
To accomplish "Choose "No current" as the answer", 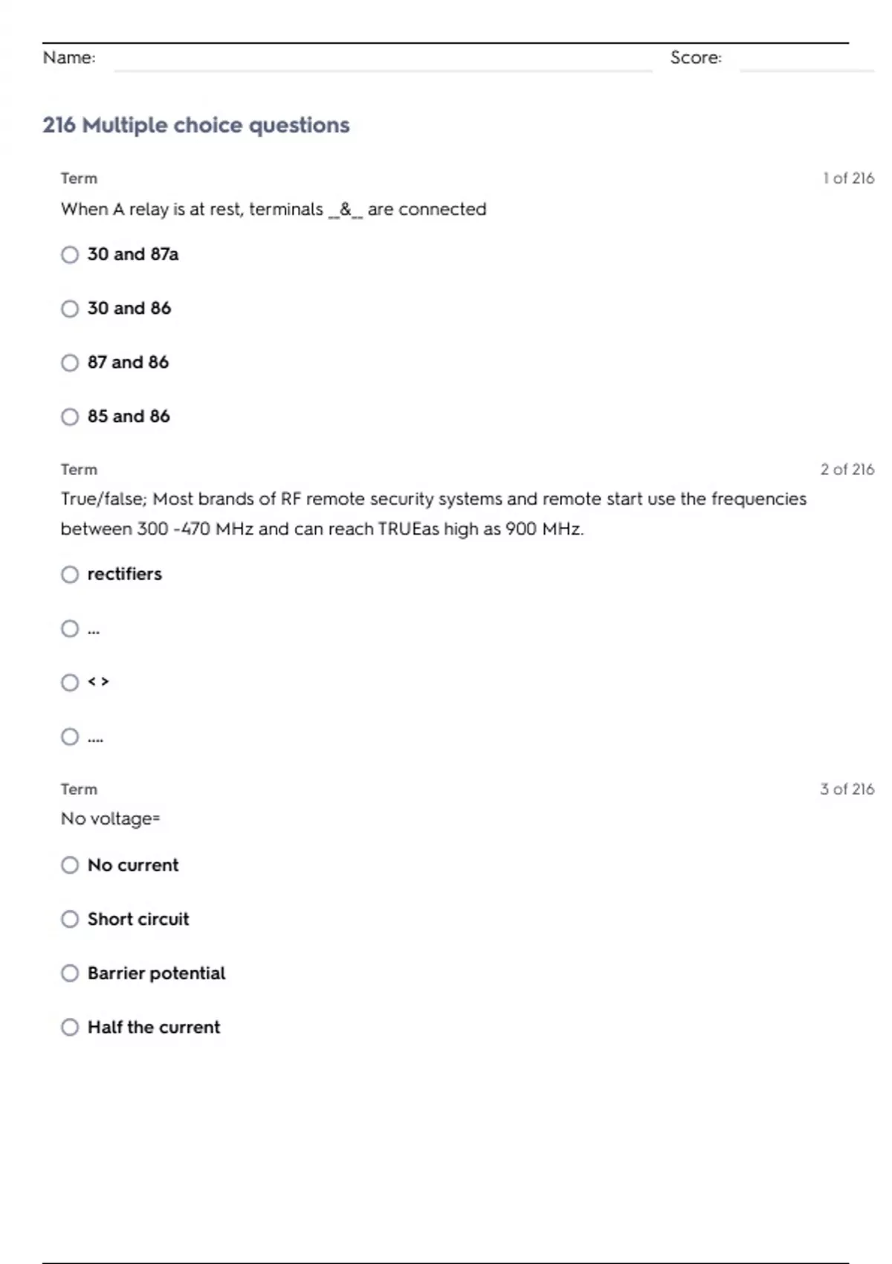I will pos(70,865).
